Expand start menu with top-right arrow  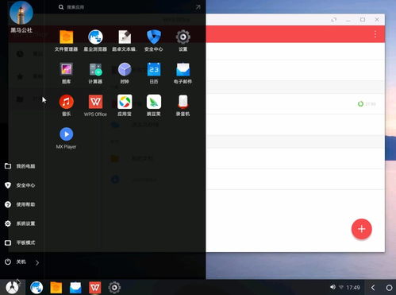pyautogui.click(x=198, y=7)
